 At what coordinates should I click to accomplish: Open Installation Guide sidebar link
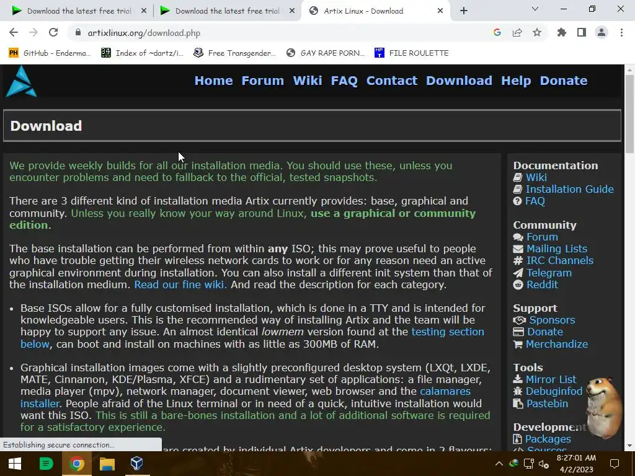point(569,189)
